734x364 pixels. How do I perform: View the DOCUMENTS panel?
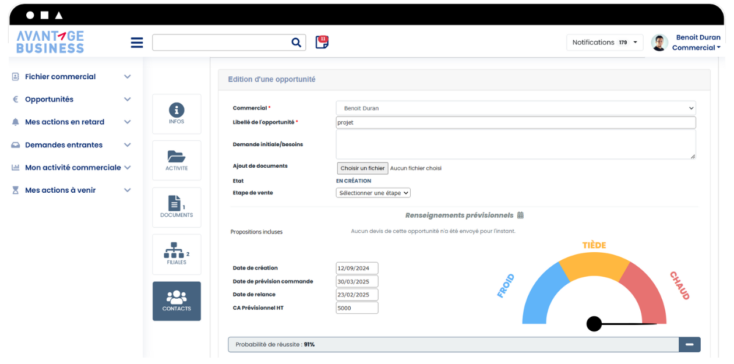177,207
